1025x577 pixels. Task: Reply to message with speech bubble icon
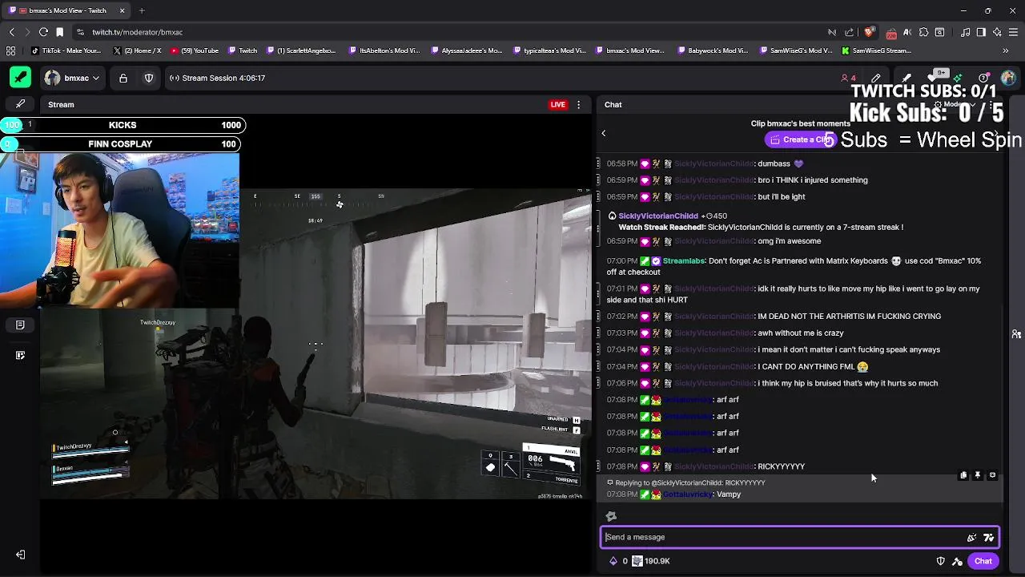(x=993, y=475)
